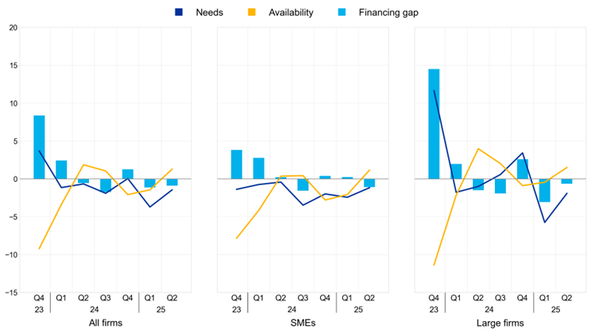591x333 pixels.
Task: Click the Q1 25 negative bar in Large firms
Action: [544, 191]
